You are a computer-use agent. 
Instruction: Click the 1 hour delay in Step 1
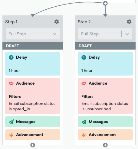click(x=14, y=70)
